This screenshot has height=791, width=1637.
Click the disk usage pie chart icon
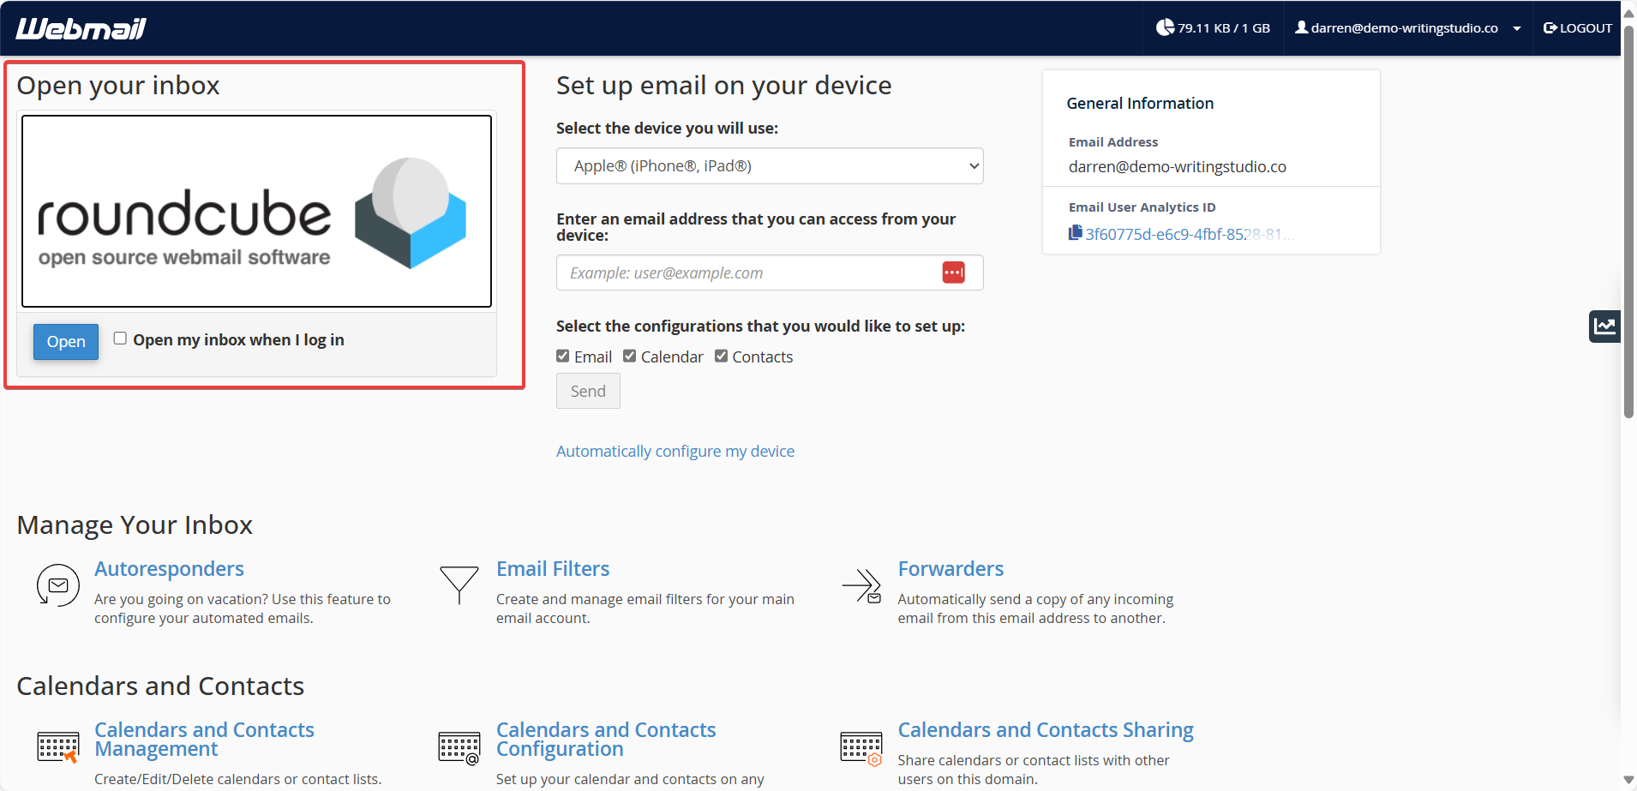coord(1165,27)
